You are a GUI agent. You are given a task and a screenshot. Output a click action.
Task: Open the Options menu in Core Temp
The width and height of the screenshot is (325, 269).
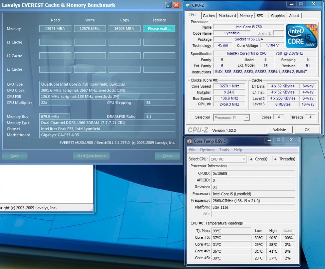207,150
